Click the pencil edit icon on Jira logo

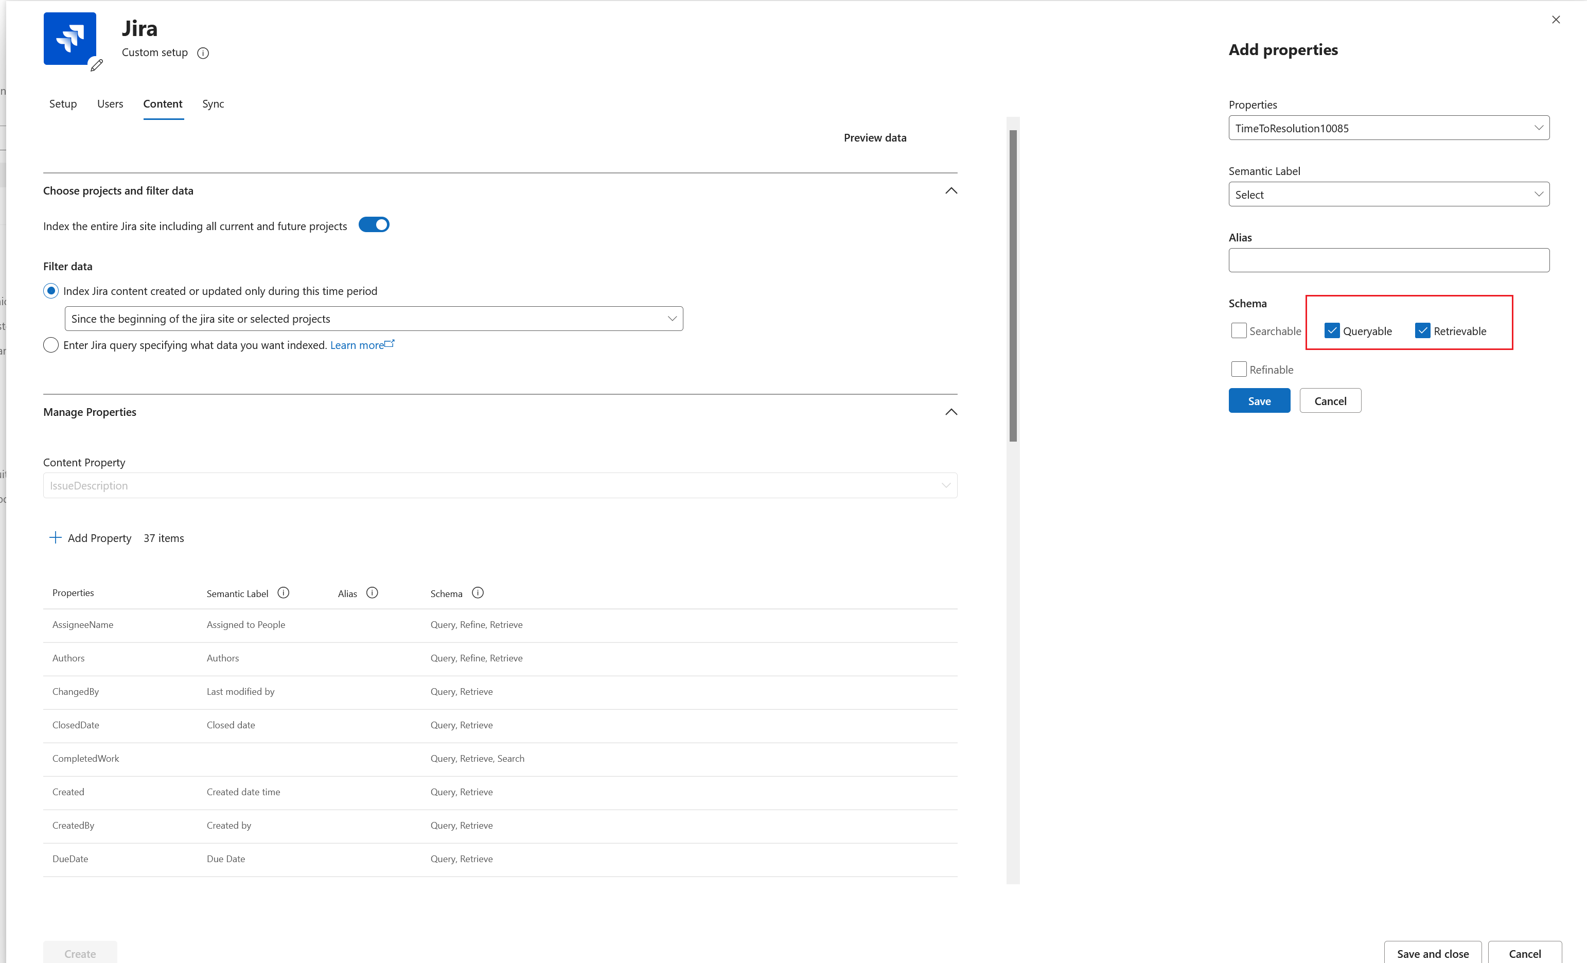point(97,65)
